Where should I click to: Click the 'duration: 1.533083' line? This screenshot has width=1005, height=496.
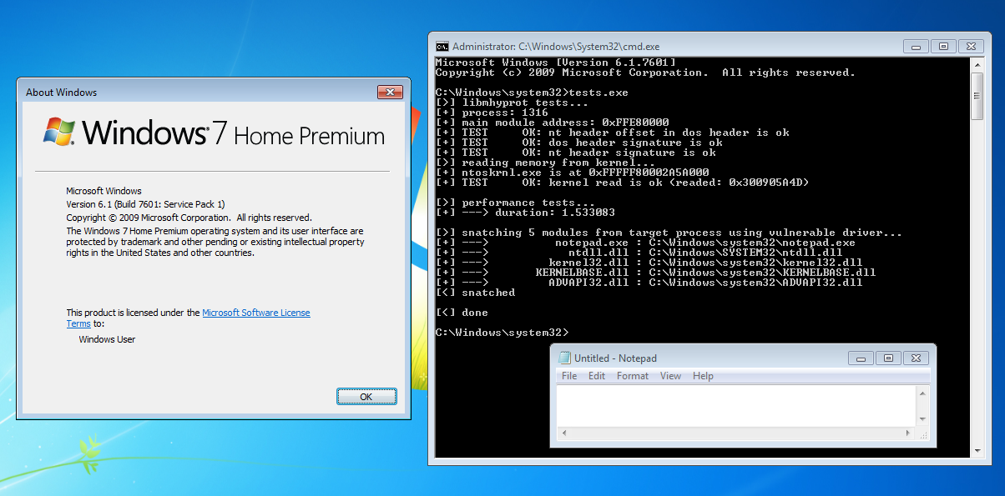pos(525,213)
